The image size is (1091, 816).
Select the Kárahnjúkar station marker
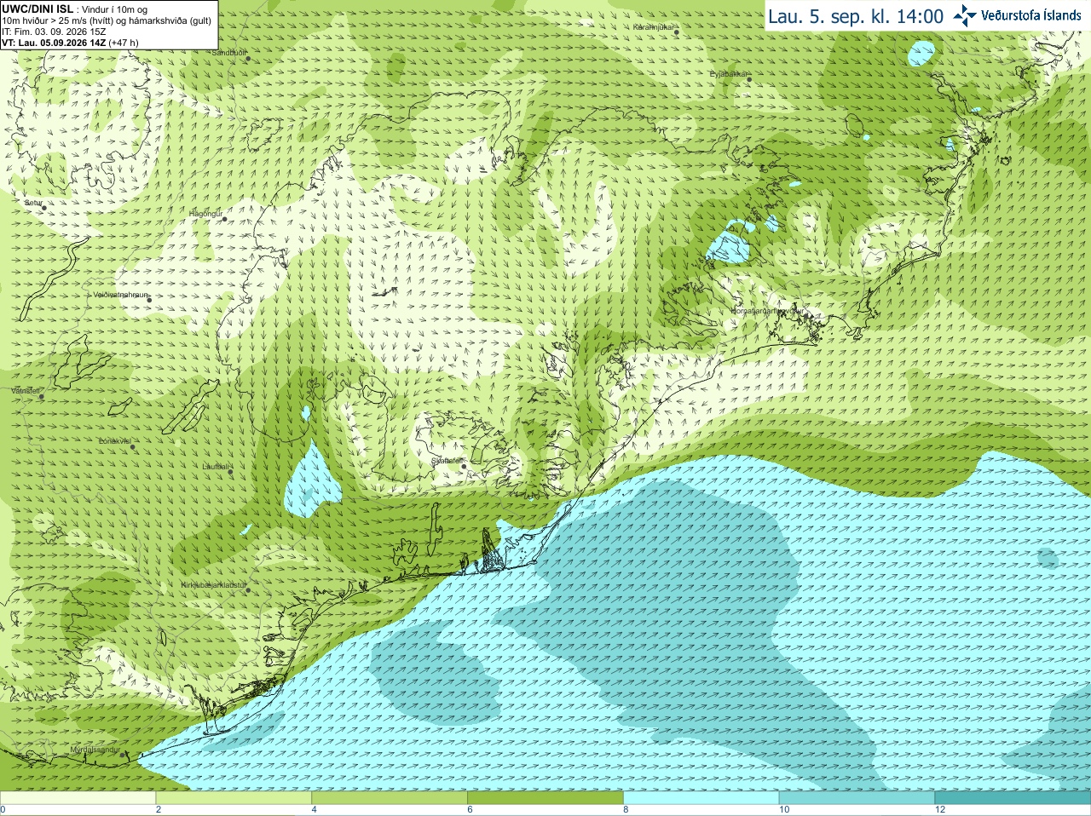[677, 30]
